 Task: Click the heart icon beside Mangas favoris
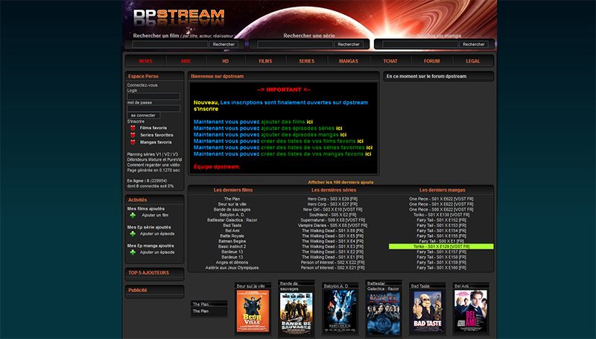pyautogui.click(x=133, y=142)
